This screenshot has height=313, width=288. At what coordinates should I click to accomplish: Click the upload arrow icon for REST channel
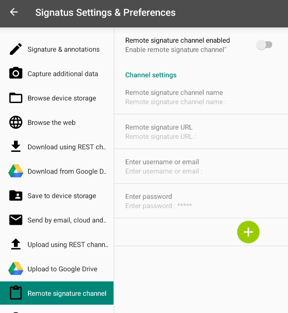[x=16, y=244]
